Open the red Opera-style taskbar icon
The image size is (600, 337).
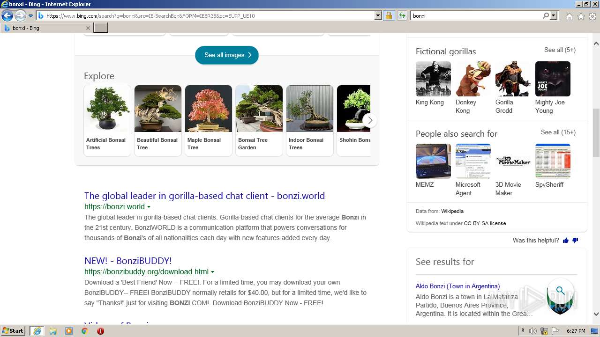point(100,331)
